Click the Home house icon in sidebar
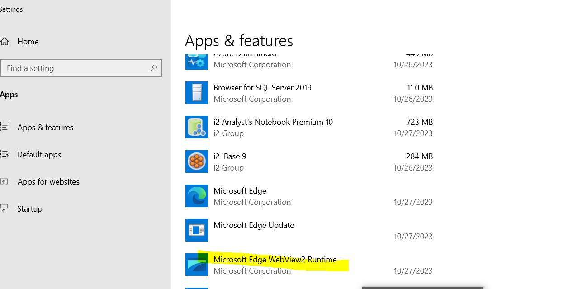This screenshot has height=289, width=573. (x=5, y=41)
